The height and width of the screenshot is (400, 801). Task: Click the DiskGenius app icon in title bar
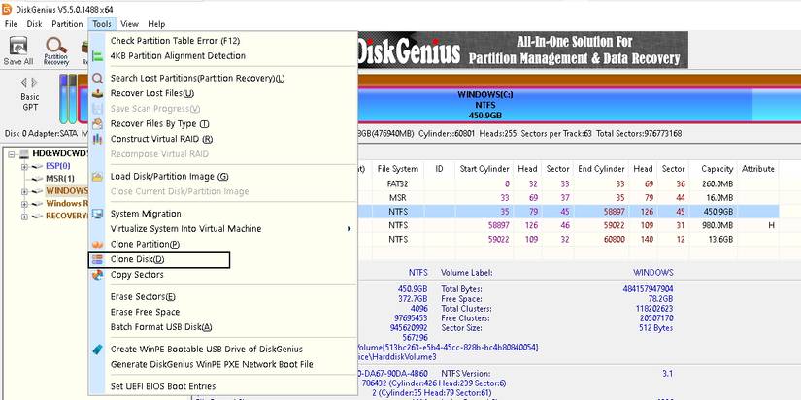pyautogui.click(x=7, y=9)
